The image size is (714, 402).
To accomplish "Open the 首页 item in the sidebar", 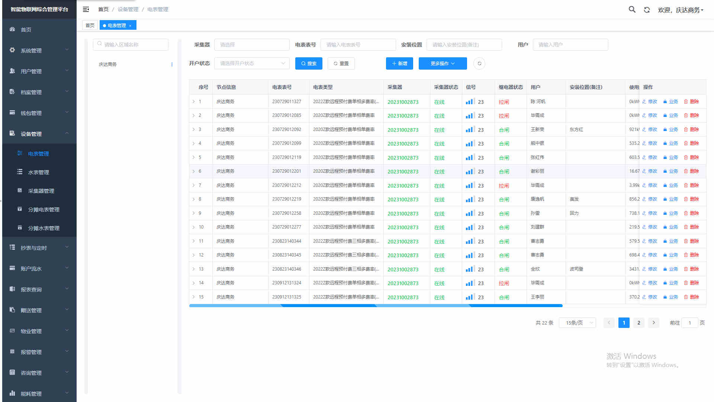I will [x=26, y=29].
